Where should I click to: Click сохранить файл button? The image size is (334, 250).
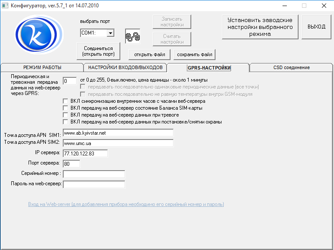coord(194,54)
